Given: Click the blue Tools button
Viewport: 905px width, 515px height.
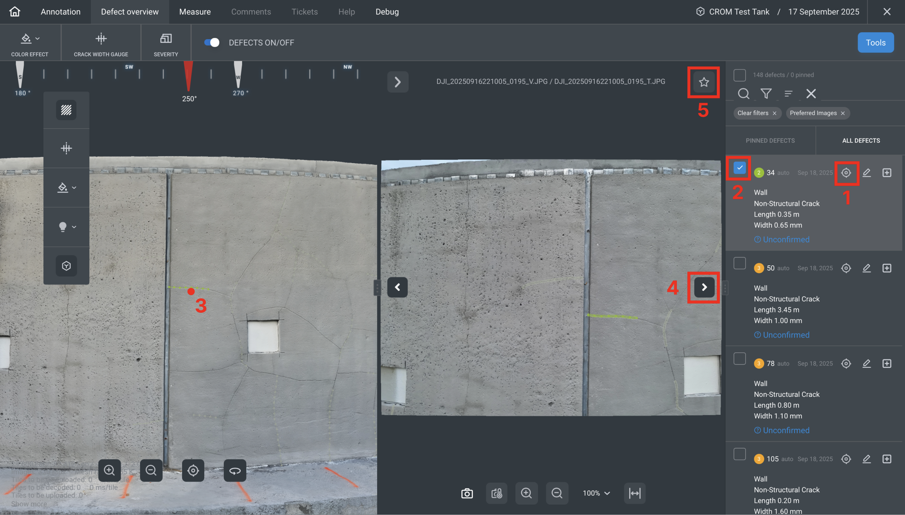Looking at the screenshot, I should [x=875, y=43].
